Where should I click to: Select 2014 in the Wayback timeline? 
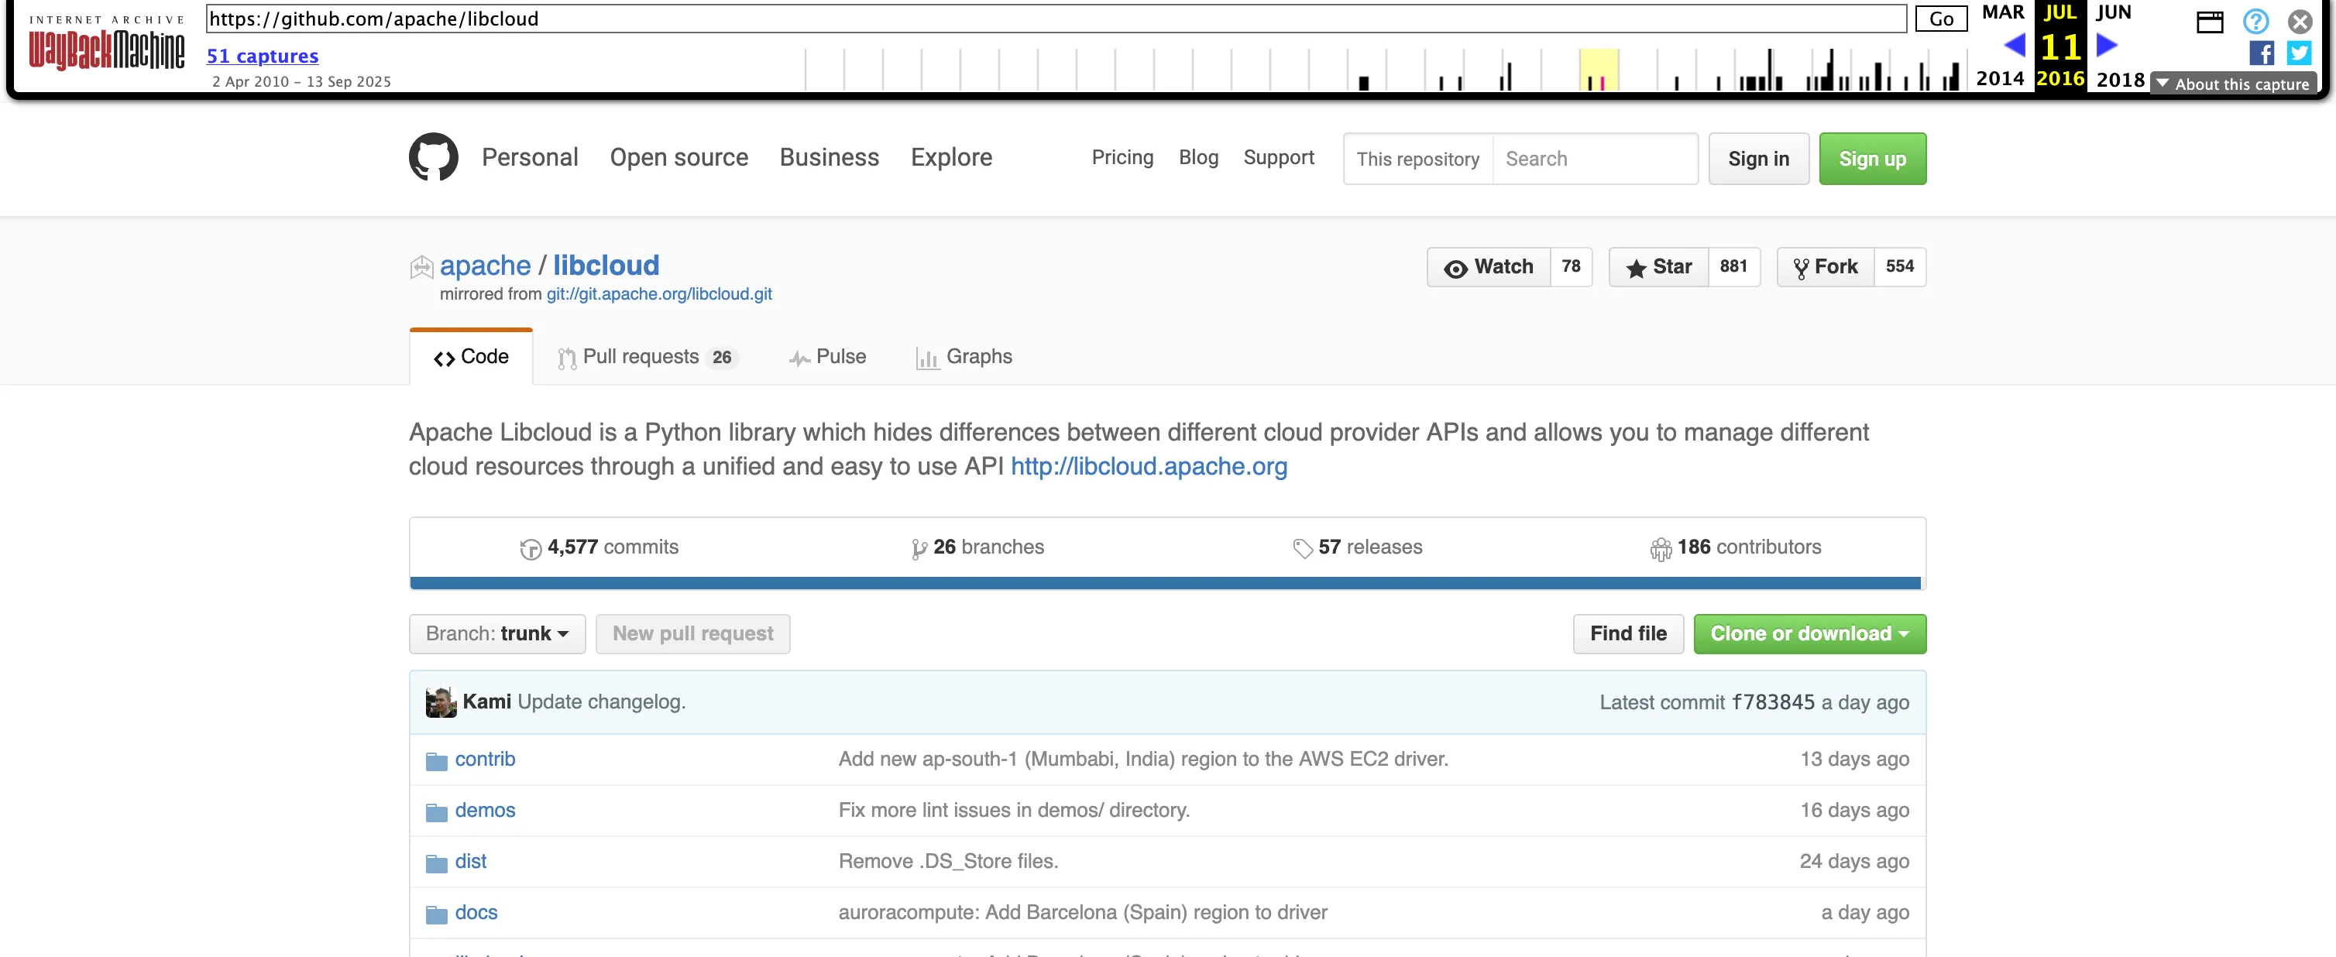(2000, 79)
